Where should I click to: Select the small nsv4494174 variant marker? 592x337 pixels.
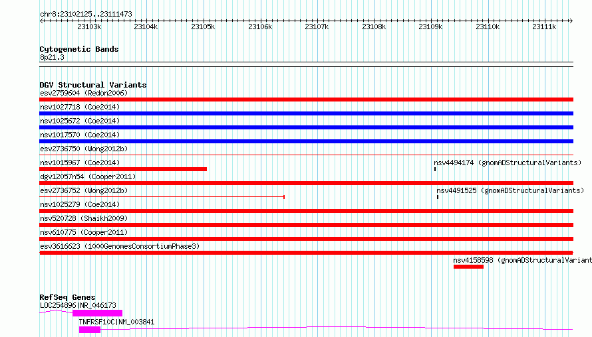pyautogui.click(x=435, y=169)
